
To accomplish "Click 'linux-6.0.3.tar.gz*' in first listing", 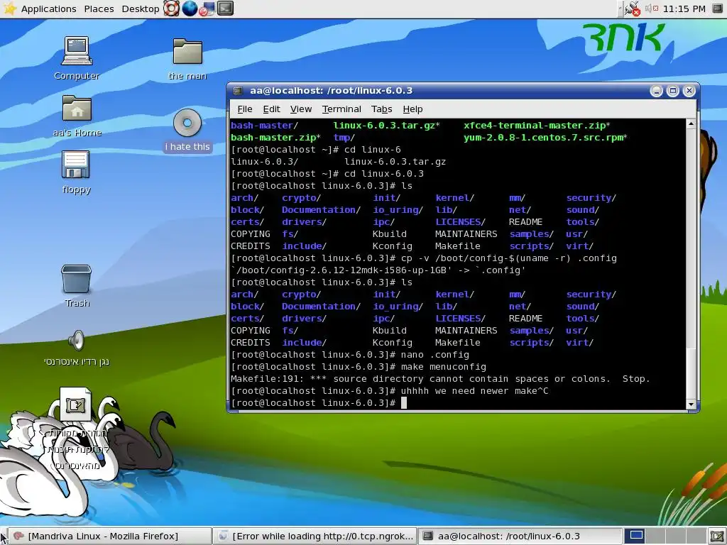I will 386,125.
